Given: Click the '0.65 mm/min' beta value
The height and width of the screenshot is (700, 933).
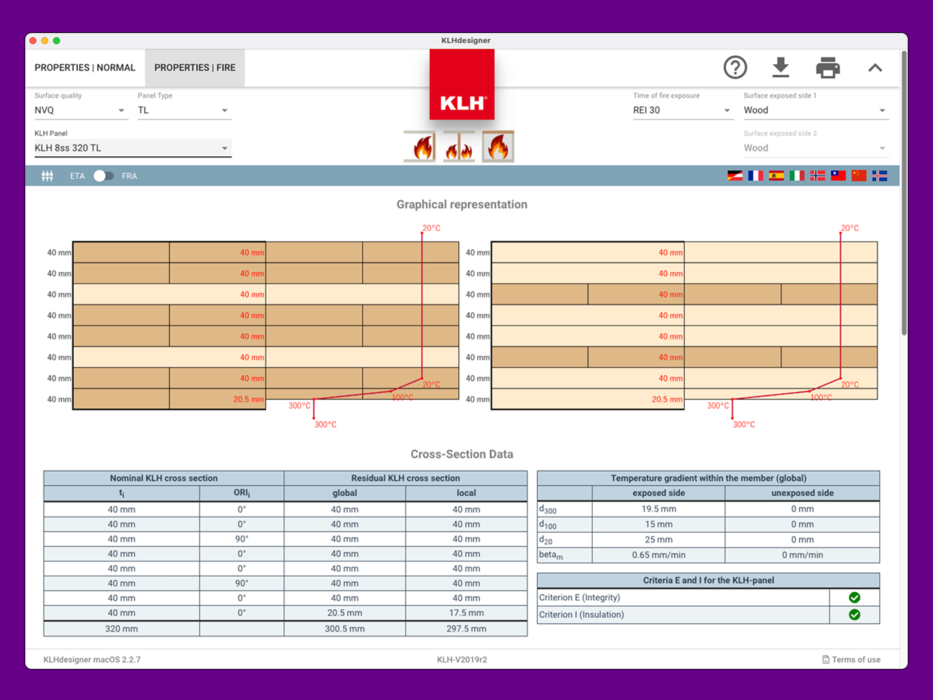Looking at the screenshot, I should coord(659,555).
